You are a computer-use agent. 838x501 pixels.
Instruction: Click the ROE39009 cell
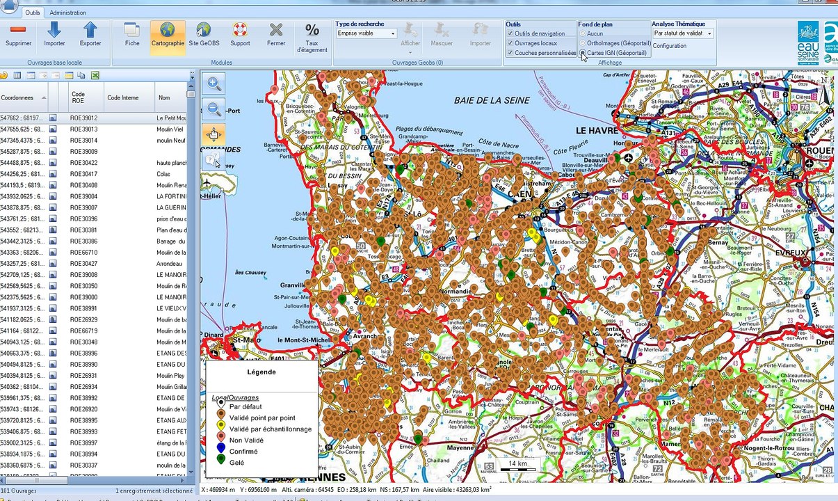(x=86, y=152)
